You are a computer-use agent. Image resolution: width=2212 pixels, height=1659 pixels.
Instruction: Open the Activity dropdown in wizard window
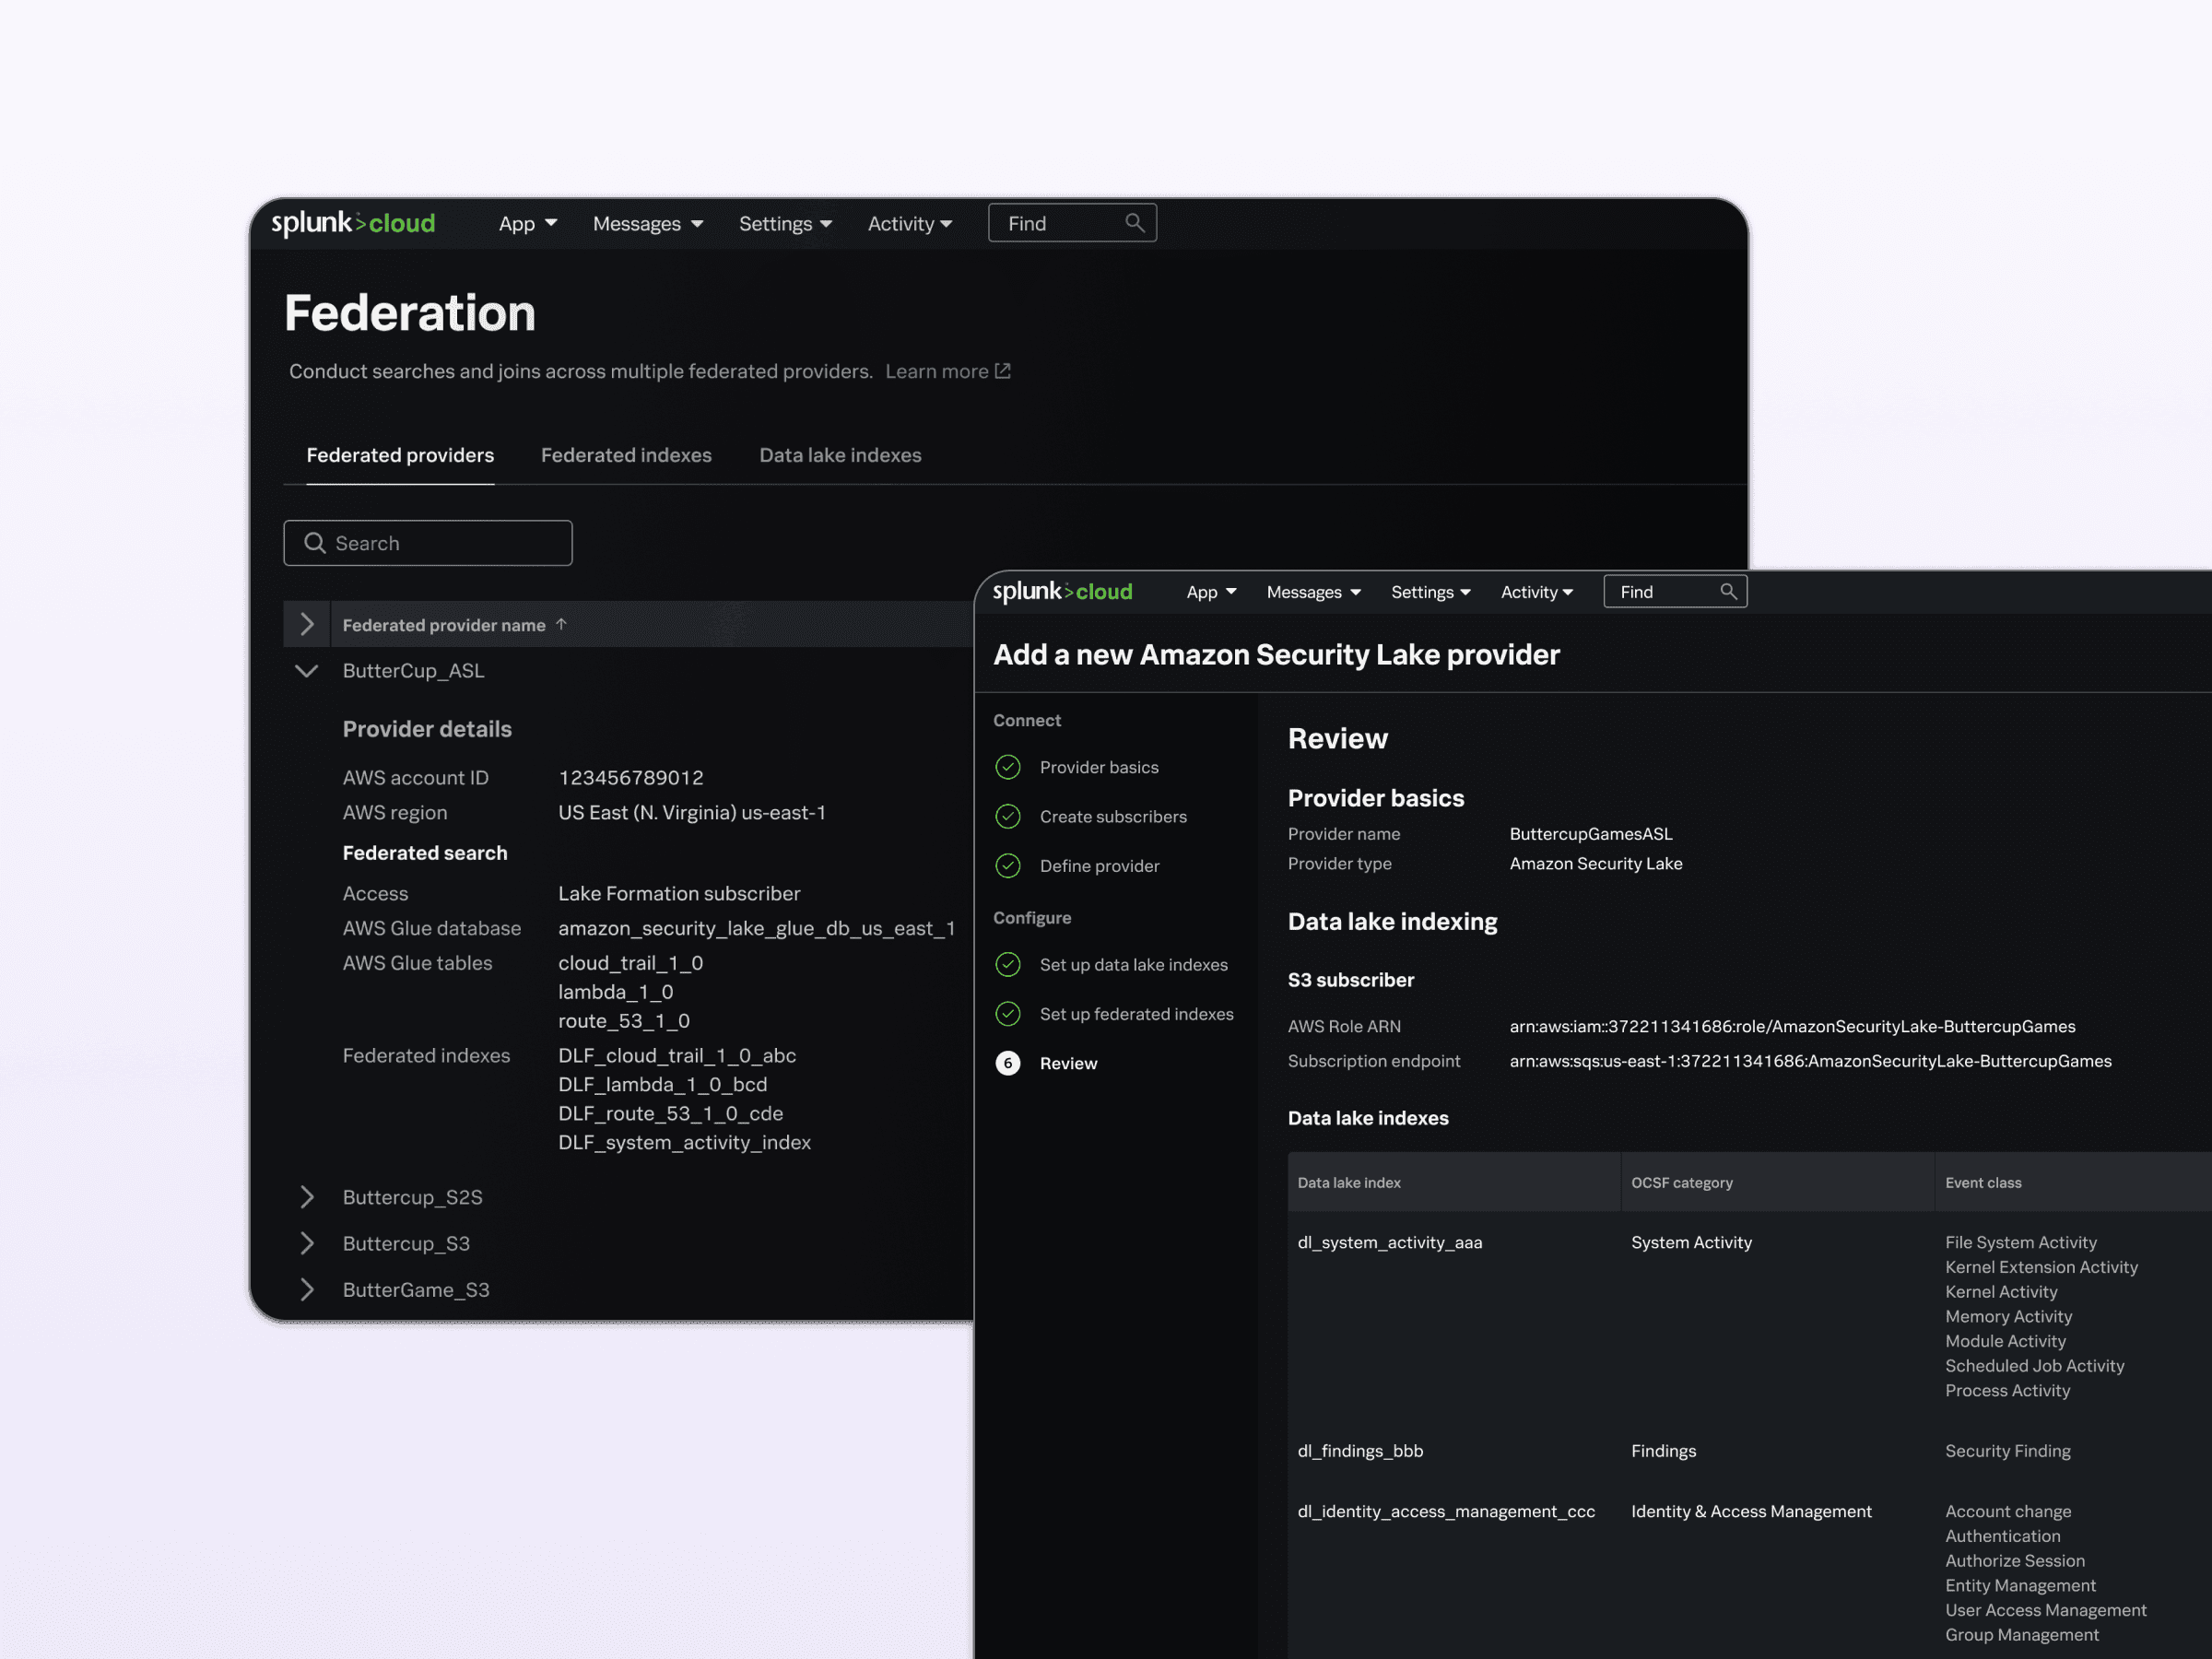point(1536,592)
